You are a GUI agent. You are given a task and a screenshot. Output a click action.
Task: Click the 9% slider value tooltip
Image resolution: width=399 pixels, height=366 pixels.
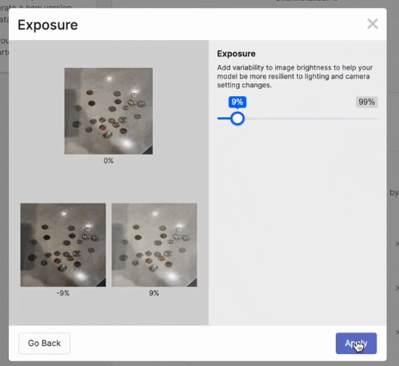(237, 102)
